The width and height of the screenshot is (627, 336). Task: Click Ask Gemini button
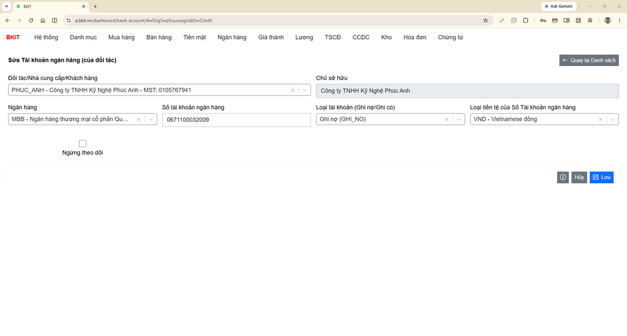[x=558, y=6]
